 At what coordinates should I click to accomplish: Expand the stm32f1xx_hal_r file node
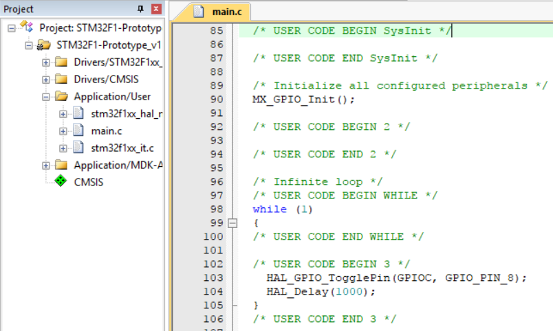(63, 114)
